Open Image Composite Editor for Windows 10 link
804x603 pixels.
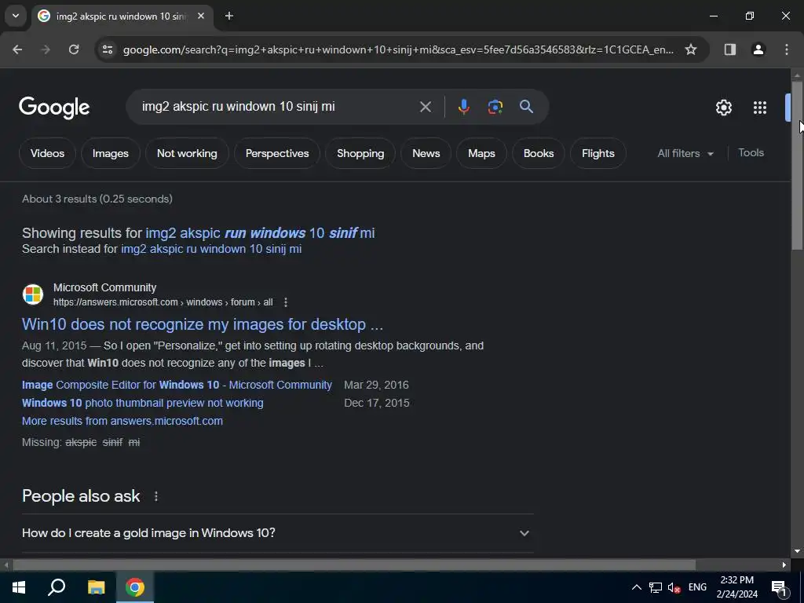click(177, 385)
